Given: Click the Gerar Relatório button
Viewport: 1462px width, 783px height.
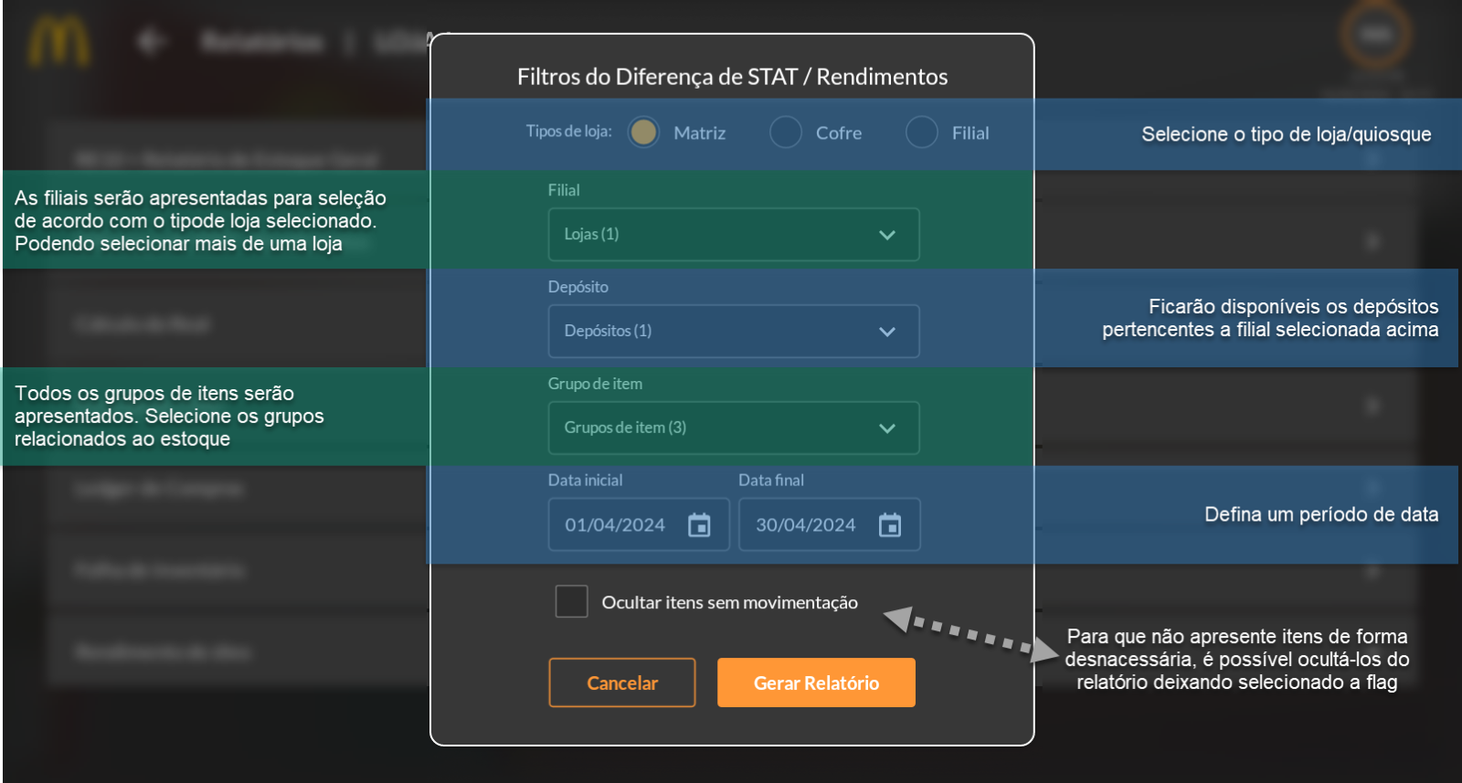Looking at the screenshot, I should (816, 682).
